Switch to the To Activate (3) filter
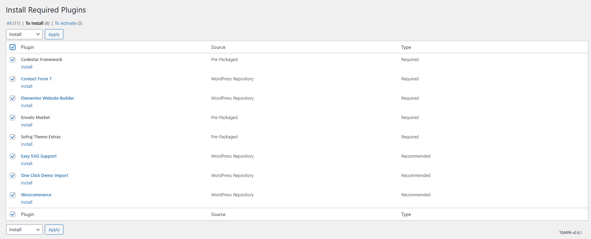591x239 pixels. coord(68,23)
